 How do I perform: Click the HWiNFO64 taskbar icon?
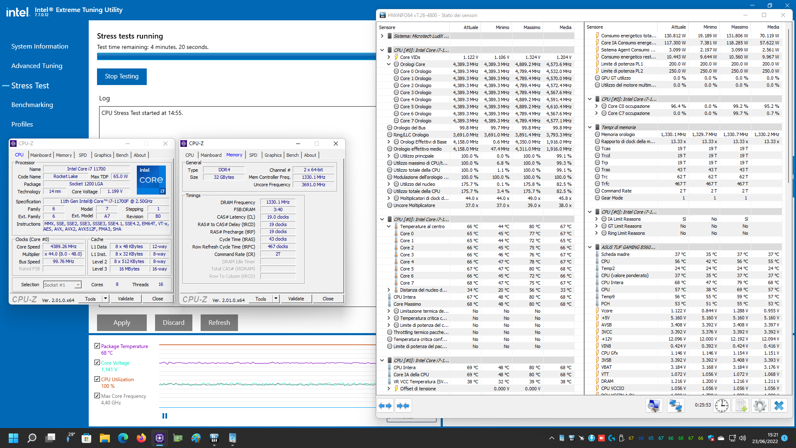point(214,438)
